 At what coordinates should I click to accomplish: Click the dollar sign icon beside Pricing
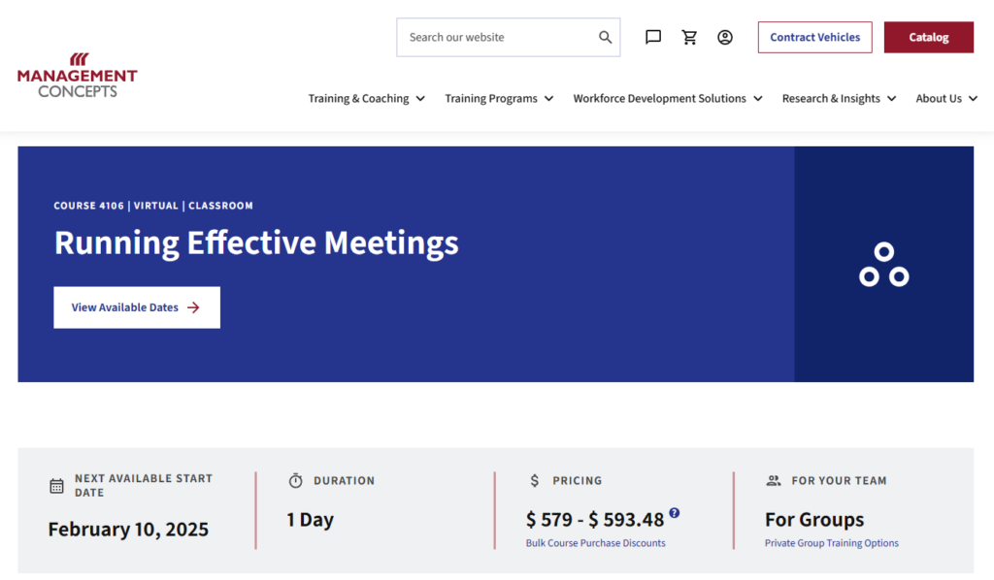pos(535,481)
